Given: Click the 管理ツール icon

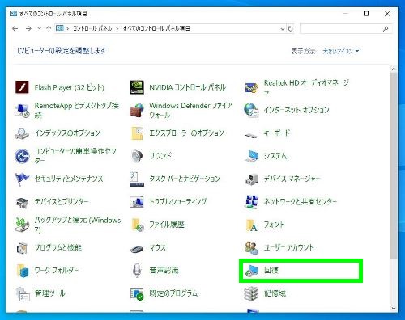Looking at the screenshot, I should point(22,293).
